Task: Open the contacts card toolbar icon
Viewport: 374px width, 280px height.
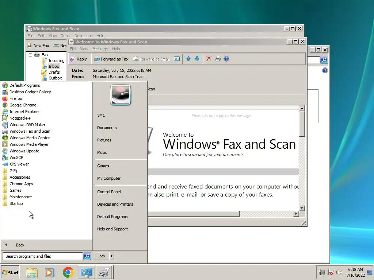Action: pos(177,59)
